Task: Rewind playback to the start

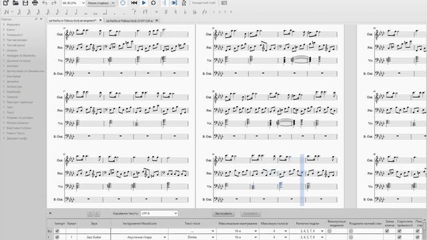Action: coord(134,3)
